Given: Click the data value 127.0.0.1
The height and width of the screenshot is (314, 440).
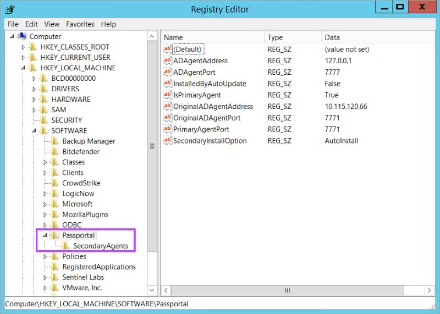Looking at the screenshot, I should pos(338,60).
